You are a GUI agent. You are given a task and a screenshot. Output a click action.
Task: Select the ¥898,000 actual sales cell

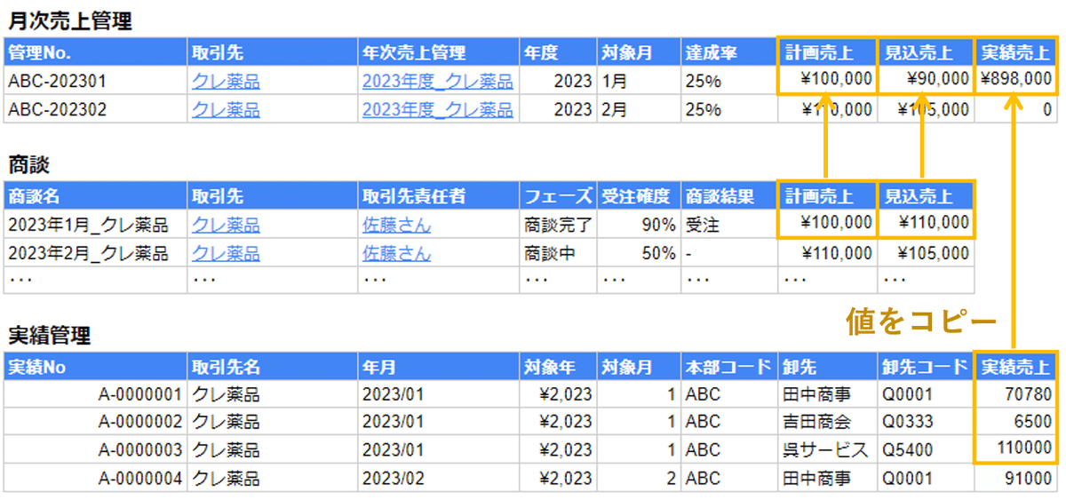pos(1015,82)
